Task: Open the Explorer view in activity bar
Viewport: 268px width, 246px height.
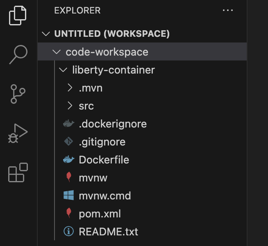Action: (18, 15)
